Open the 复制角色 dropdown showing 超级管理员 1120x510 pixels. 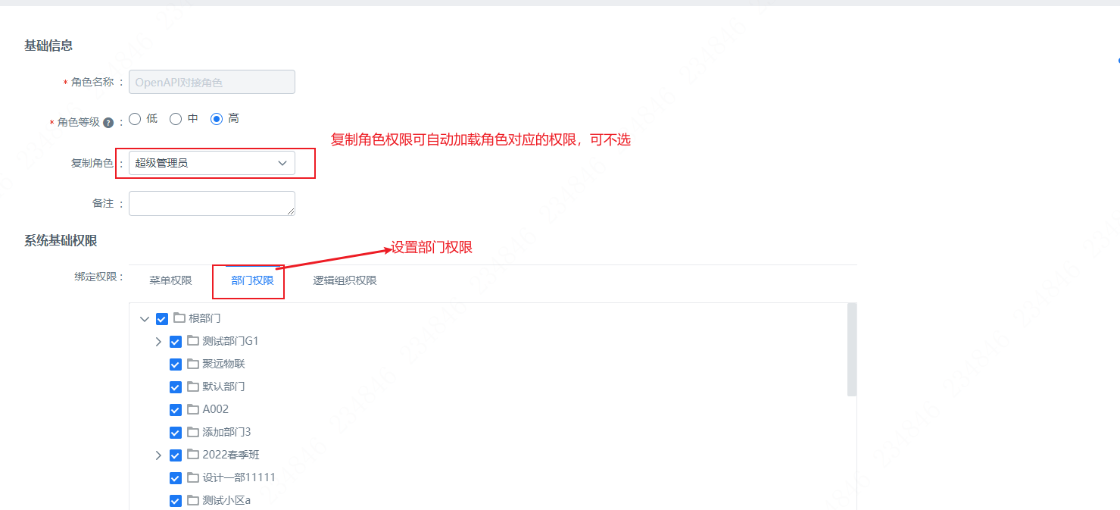click(x=212, y=163)
